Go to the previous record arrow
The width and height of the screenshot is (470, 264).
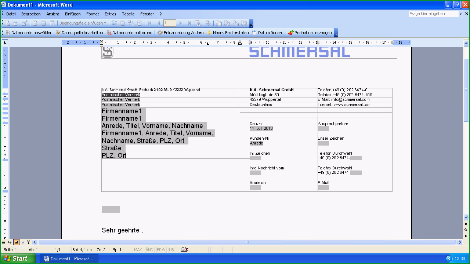coord(159,23)
